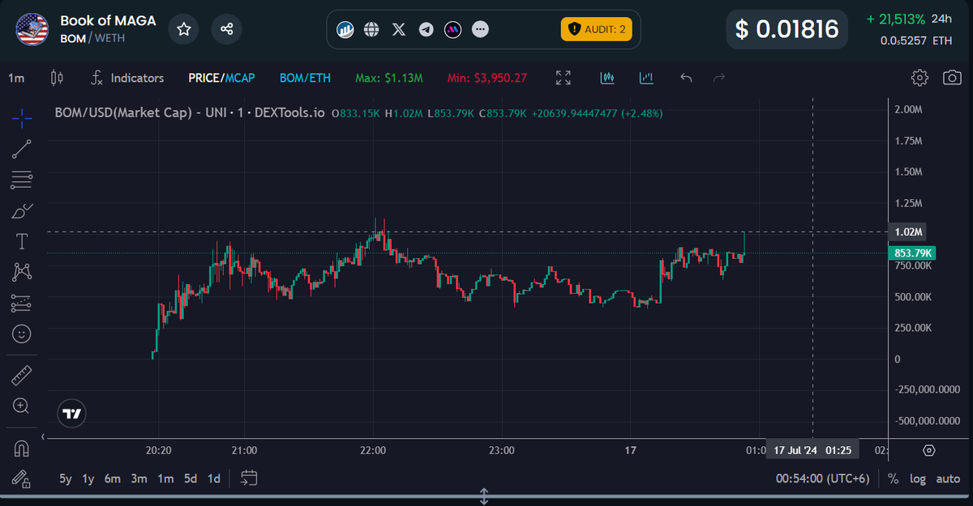Open chart settings gear icon
This screenshot has height=506, width=973.
pos(919,79)
